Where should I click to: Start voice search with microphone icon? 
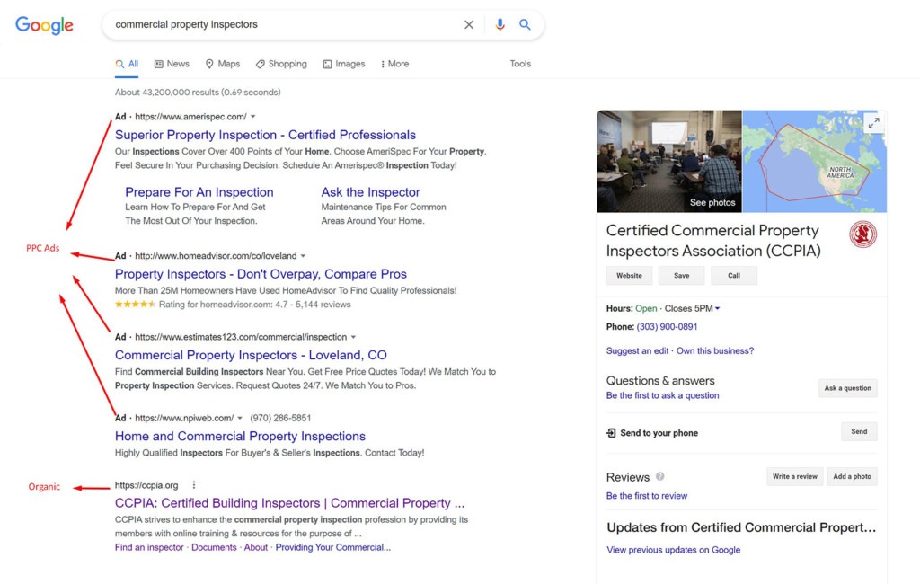coord(500,24)
